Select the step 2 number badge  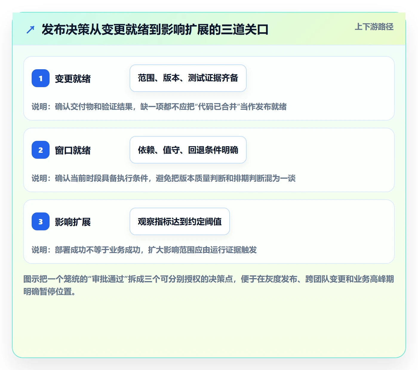coord(41,150)
